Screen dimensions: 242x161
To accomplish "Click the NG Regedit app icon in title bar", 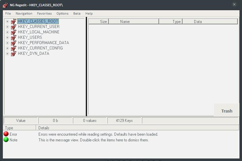I will coord(5,5).
